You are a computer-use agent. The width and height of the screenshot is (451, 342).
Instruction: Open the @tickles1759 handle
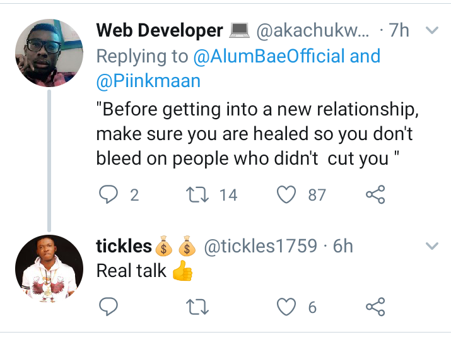pyautogui.click(x=259, y=245)
